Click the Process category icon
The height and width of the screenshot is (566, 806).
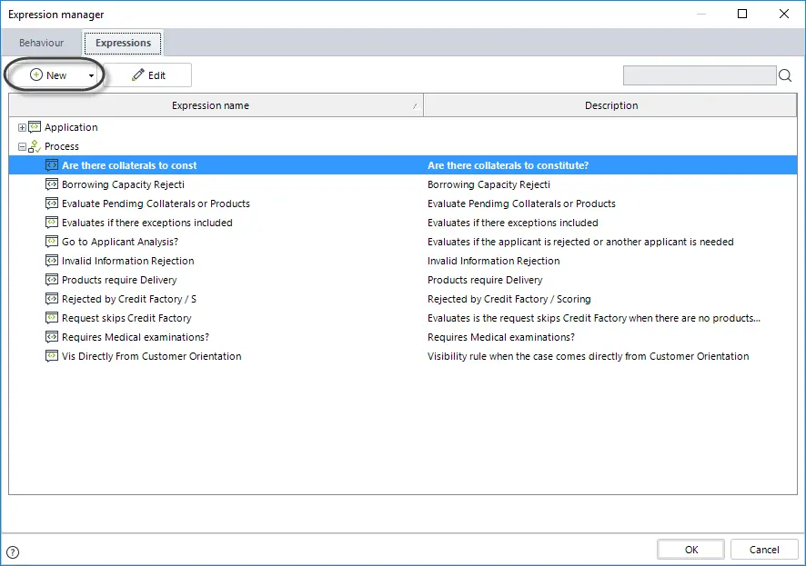click(x=35, y=146)
